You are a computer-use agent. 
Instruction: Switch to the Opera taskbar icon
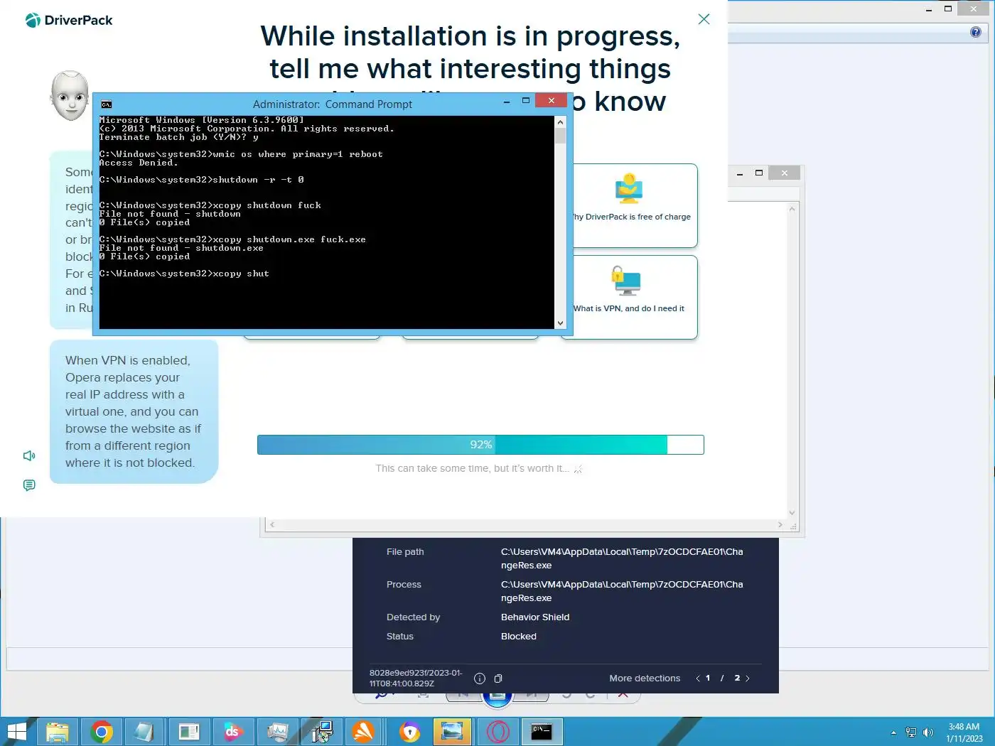click(x=498, y=732)
